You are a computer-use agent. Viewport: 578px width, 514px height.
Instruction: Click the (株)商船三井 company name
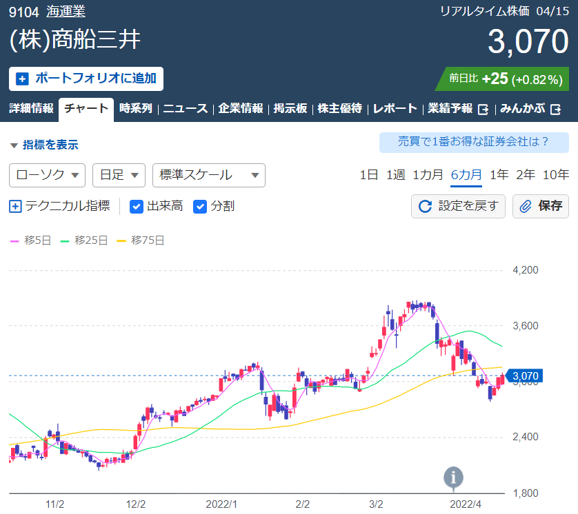click(74, 40)
